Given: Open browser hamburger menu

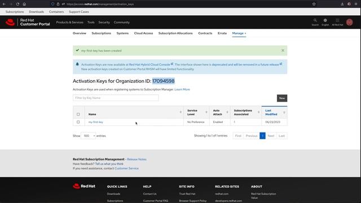Looking at the screenshot, I should click(356, 4).
